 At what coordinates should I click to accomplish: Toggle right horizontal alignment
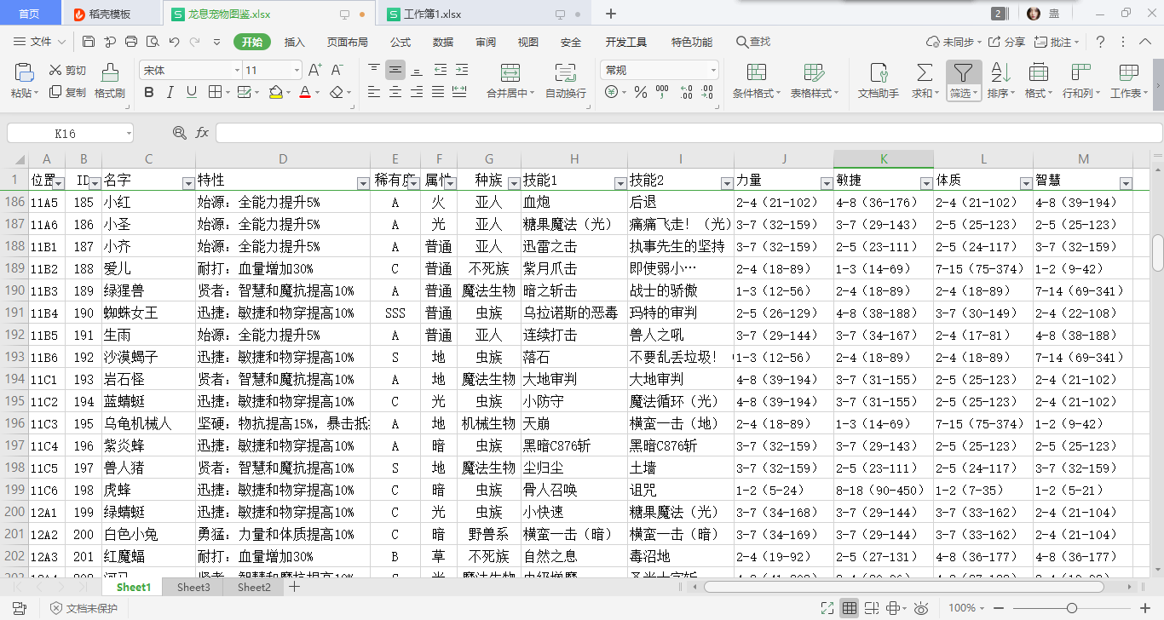tap(417, 92)
